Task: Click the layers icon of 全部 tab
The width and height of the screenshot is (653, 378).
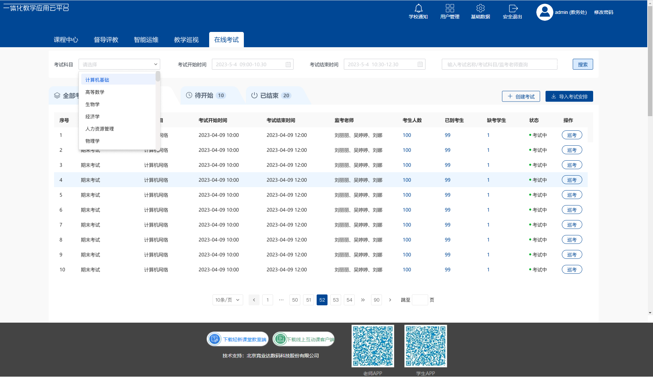Action: [57, 96]
